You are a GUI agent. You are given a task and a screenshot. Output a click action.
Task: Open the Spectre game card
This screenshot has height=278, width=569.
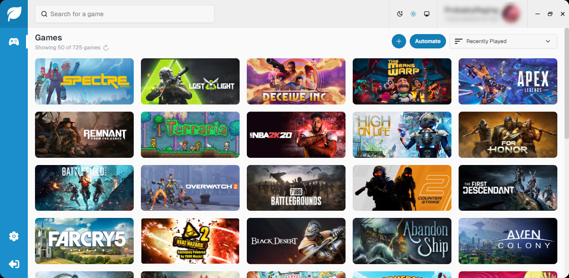pyautogui.click(x=84, y=82)
